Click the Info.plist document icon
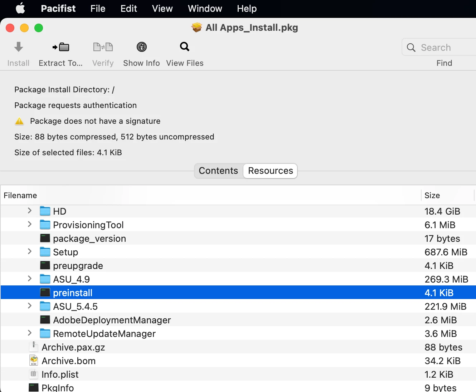 (34, 374)
